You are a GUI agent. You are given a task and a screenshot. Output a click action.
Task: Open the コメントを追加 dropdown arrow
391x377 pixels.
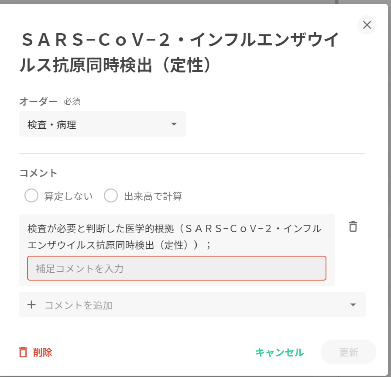353,305
